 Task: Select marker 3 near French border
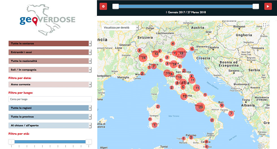[139, 51]
